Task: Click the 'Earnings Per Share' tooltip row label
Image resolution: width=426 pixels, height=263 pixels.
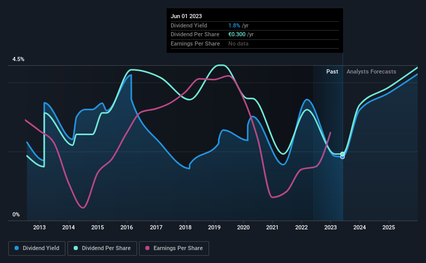Action: click(x=195, y=43)
